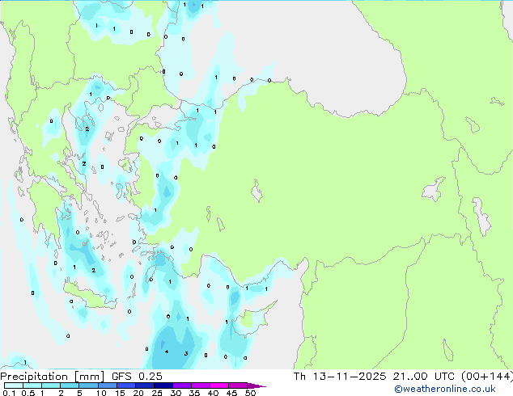Click the 'Precipitation [mm]' title text
Image resolution: width=513 pixels, height=396 pixels.
tap(53, 377)
